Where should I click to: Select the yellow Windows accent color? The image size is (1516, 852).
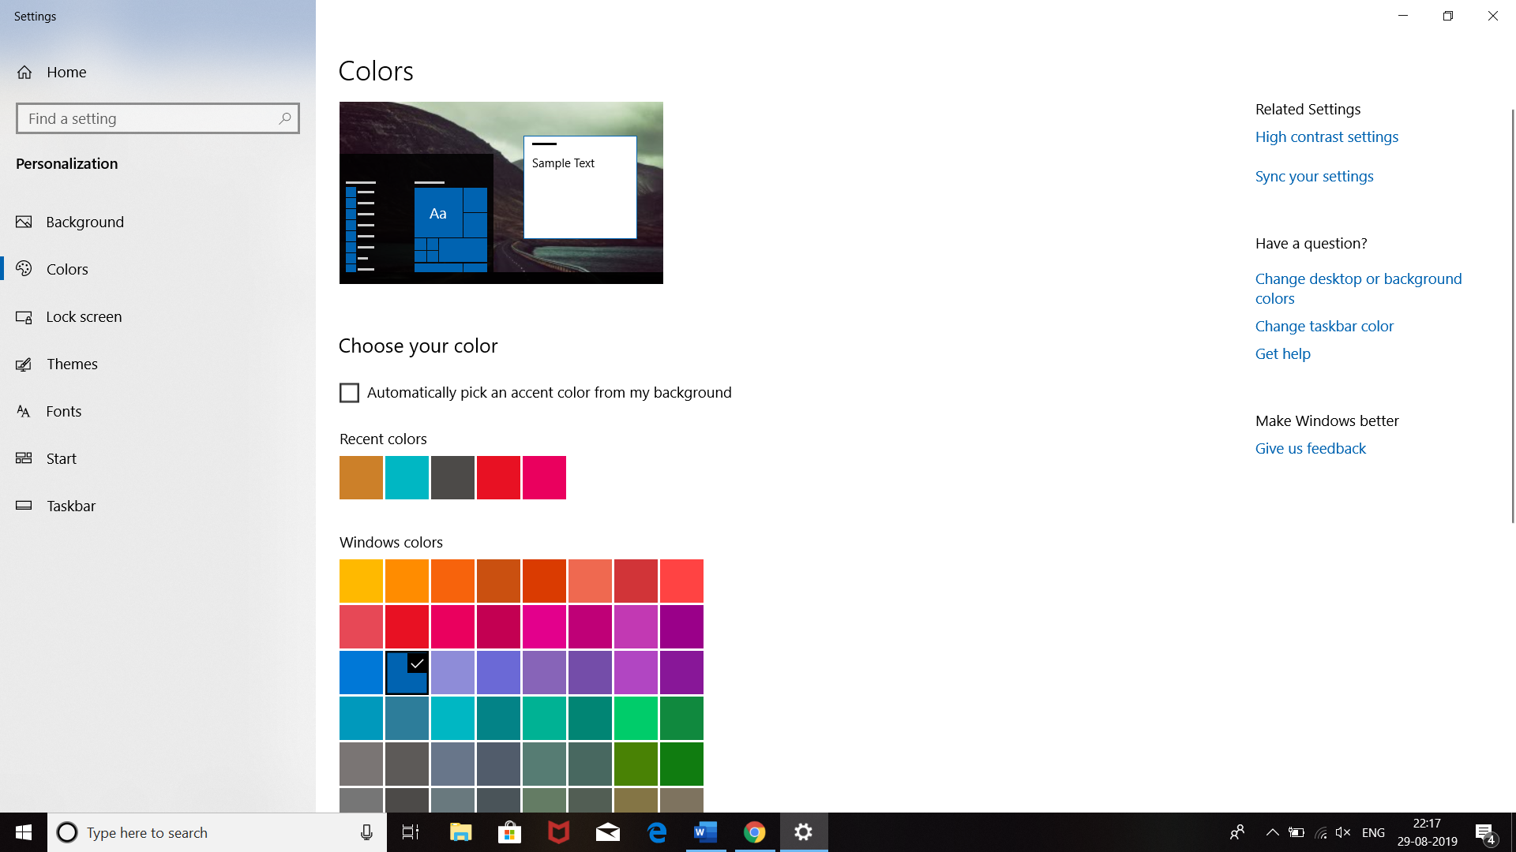(361, 581)
